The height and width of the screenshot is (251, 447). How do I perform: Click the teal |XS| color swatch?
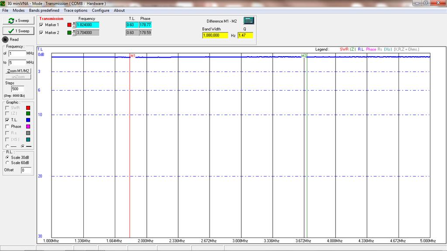[28, 139]
